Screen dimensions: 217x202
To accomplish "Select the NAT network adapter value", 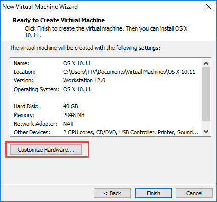I will 68,124.
